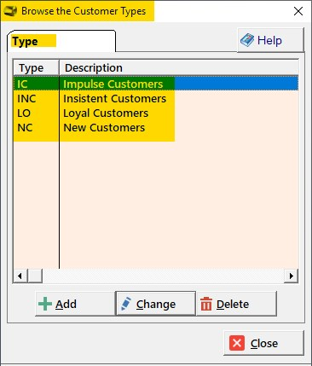Viewport: 312px width, 366px height.
Task: Click the red trash icon on Delete
Action: click(206, 304)
